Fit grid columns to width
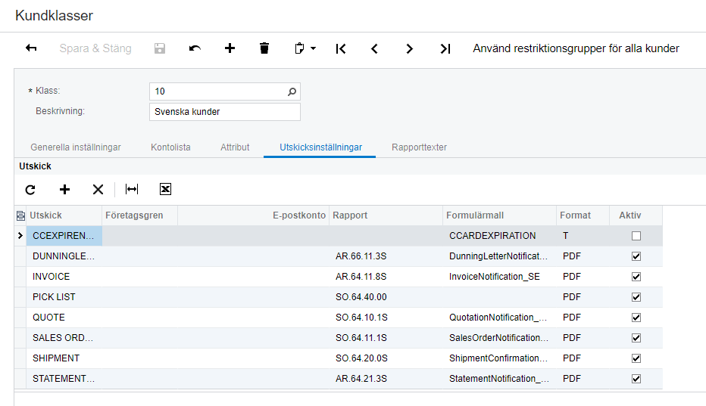Screen dimensions: 706x406 (132, 189)
